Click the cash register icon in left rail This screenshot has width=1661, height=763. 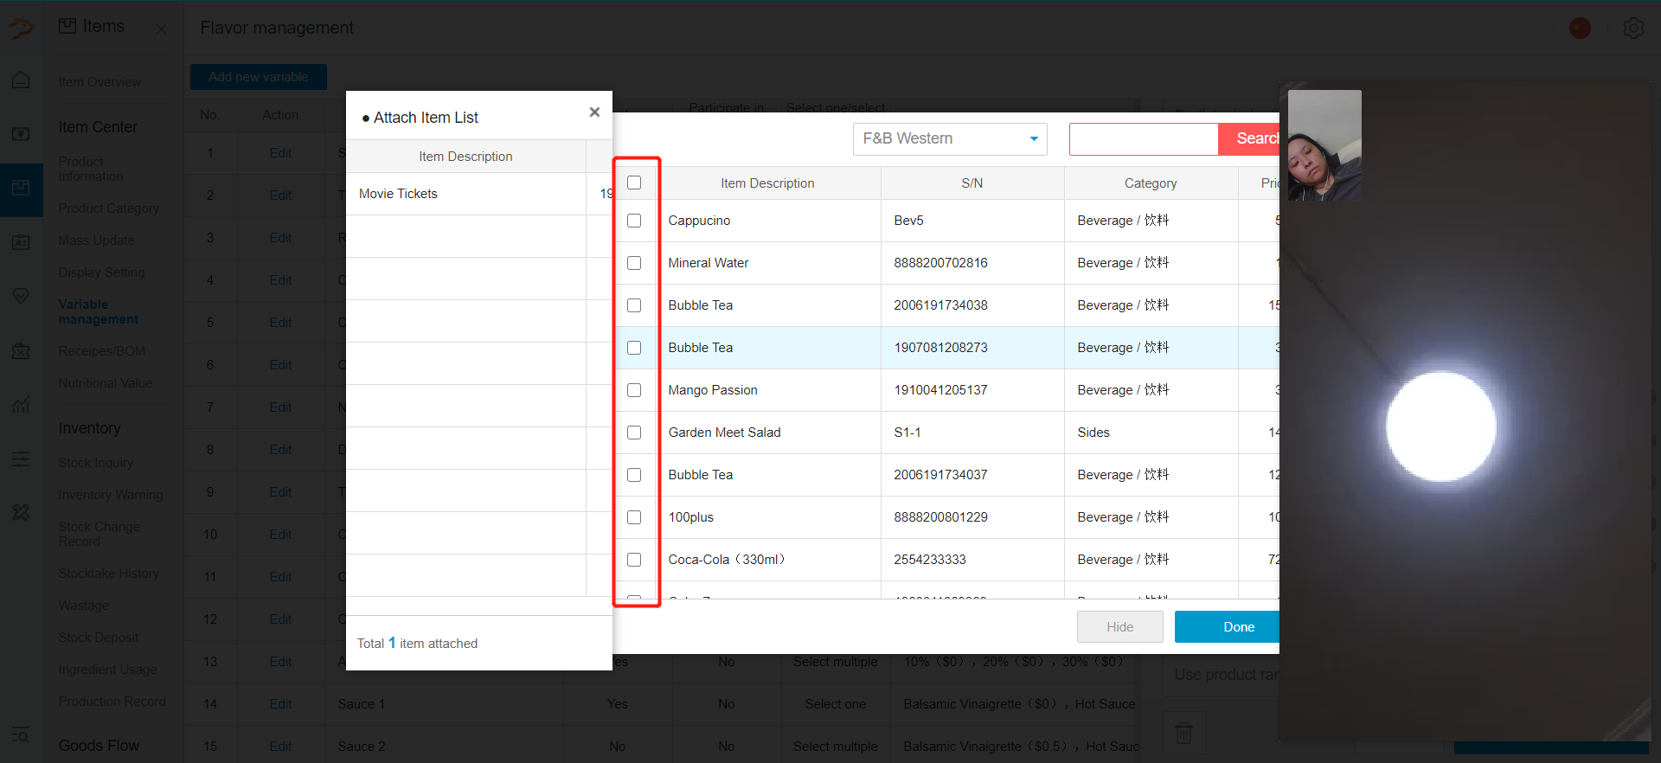[21, 134]
